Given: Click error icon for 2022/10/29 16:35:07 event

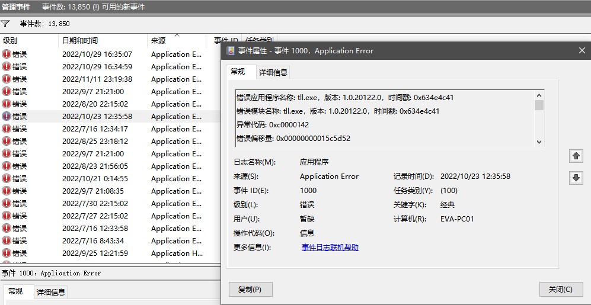Looking at the screenshot, I should click(x=7, y=54).
